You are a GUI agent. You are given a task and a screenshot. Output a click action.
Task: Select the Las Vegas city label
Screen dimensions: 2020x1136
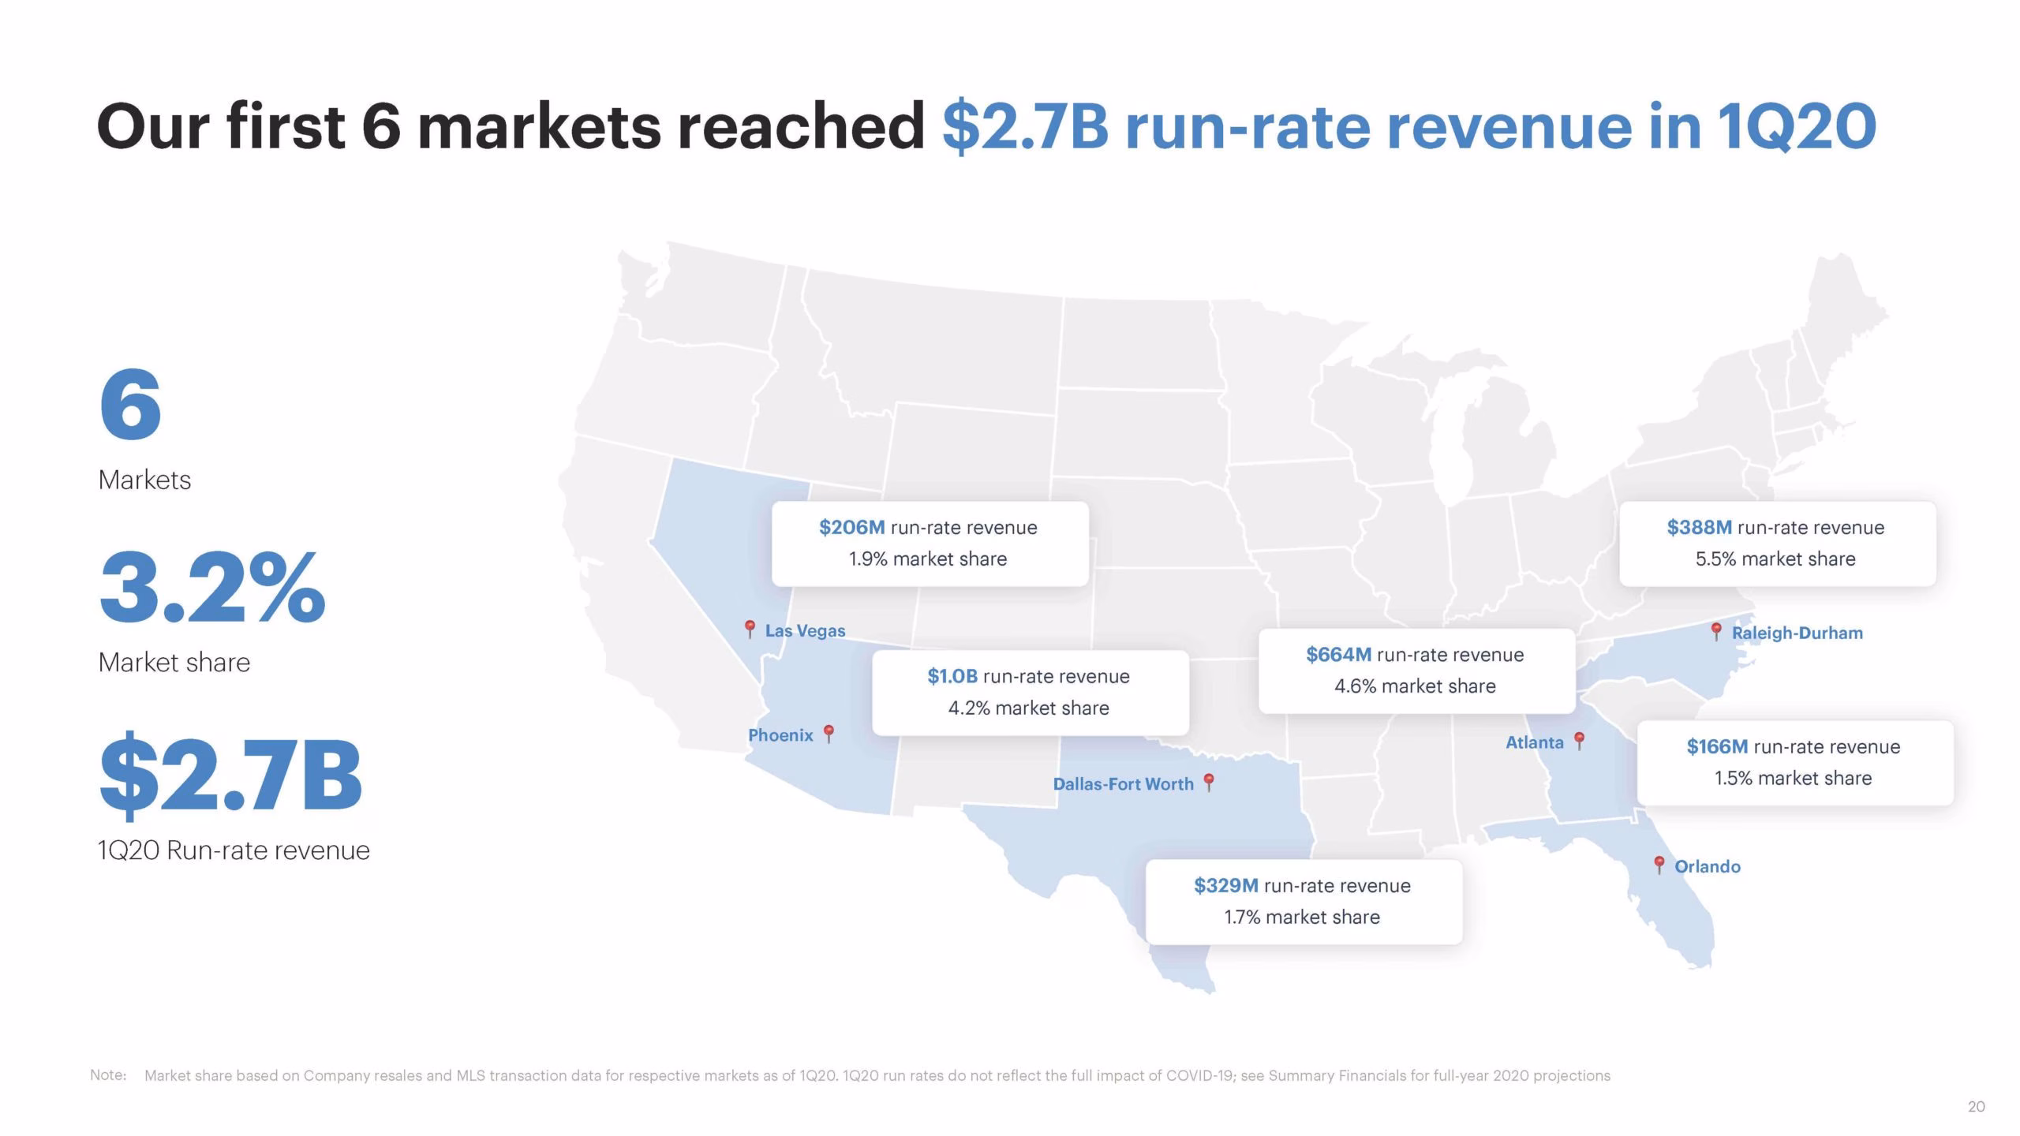tap(805, 630)
